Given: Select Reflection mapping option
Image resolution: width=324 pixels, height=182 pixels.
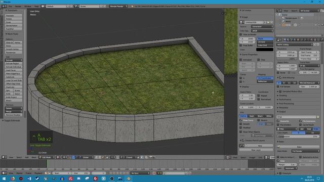Looking at the screenshot, I should 265,81.
